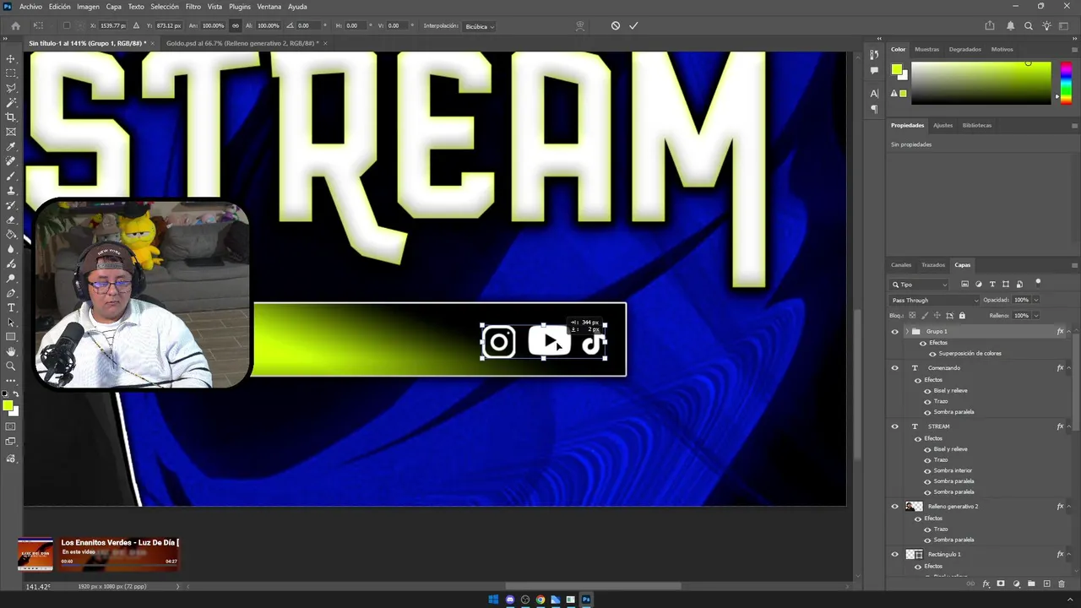Select the Move tool
Screen dimensions: 1081x608
[x=11, y=59]
